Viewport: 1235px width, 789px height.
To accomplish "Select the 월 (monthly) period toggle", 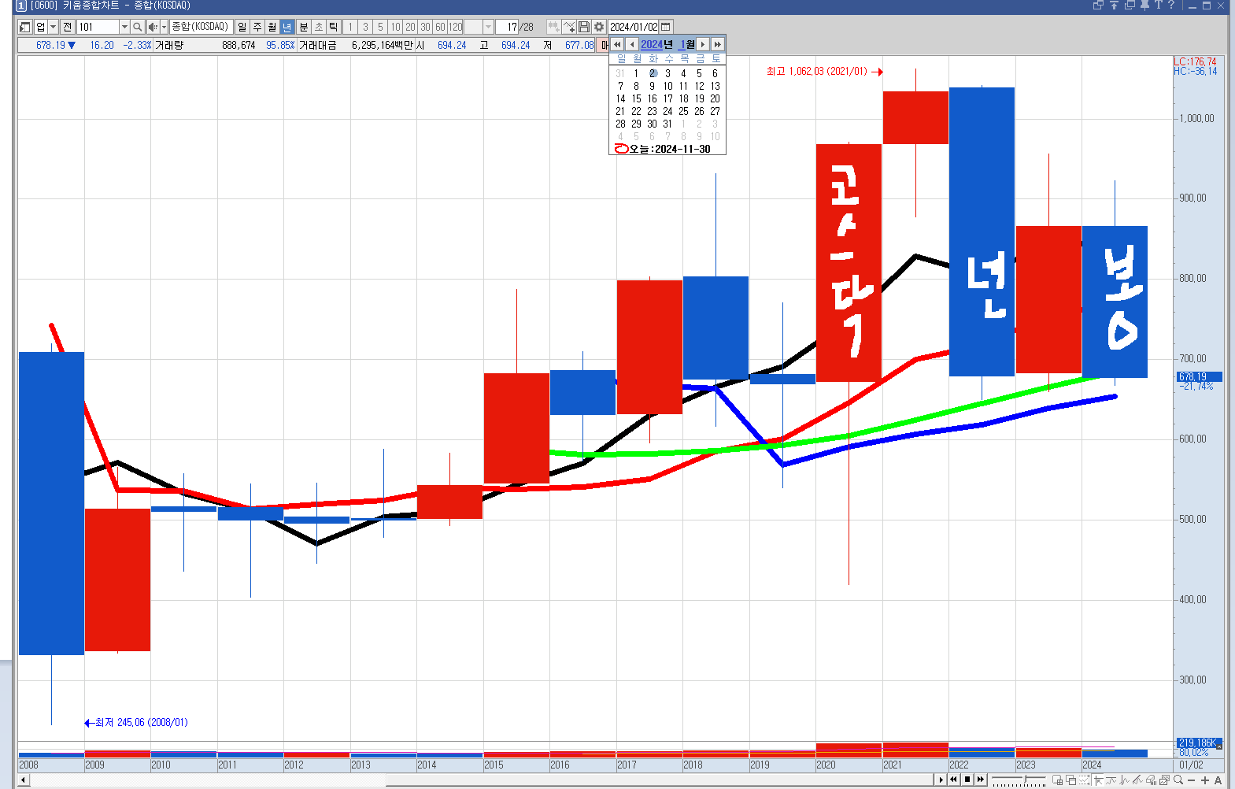I will pyautogui.click(x=272, y=27).
